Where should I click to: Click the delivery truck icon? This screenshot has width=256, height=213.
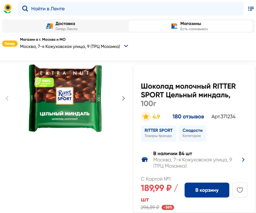tap(49, 26)
